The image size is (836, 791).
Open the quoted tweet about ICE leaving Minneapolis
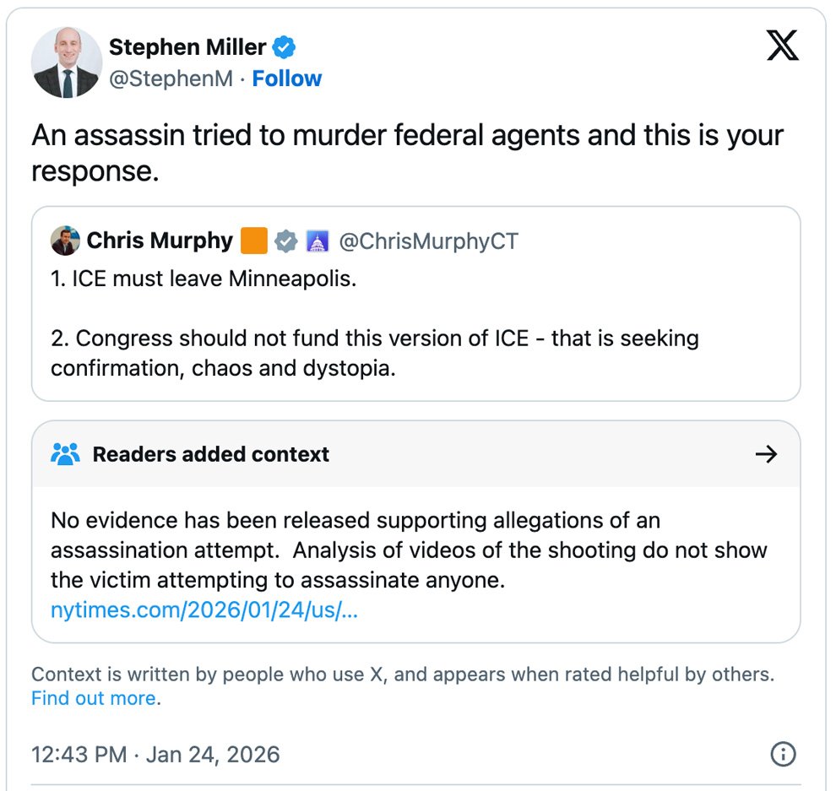click(x=415, y=338)
